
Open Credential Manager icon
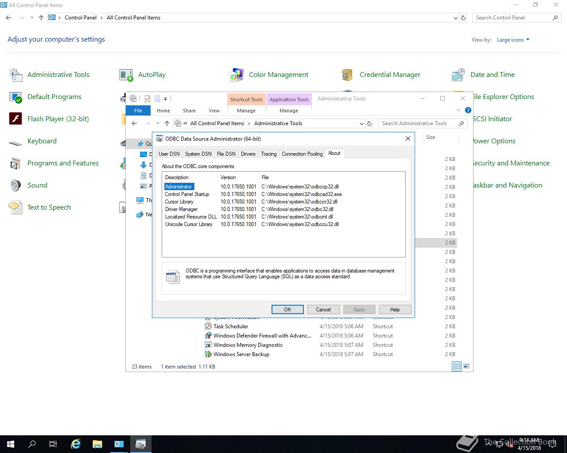click(348, 75)
